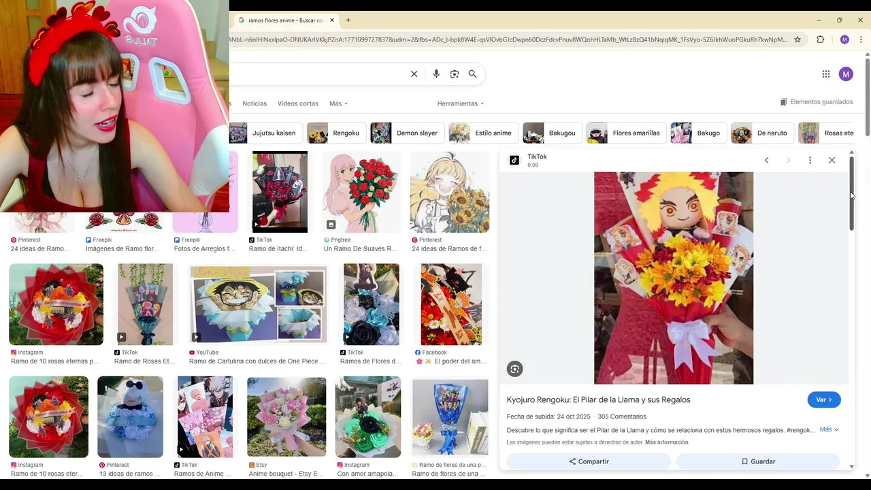Close the ramos flores anime tab
This screenshot has height=490, width=871.
332,20
